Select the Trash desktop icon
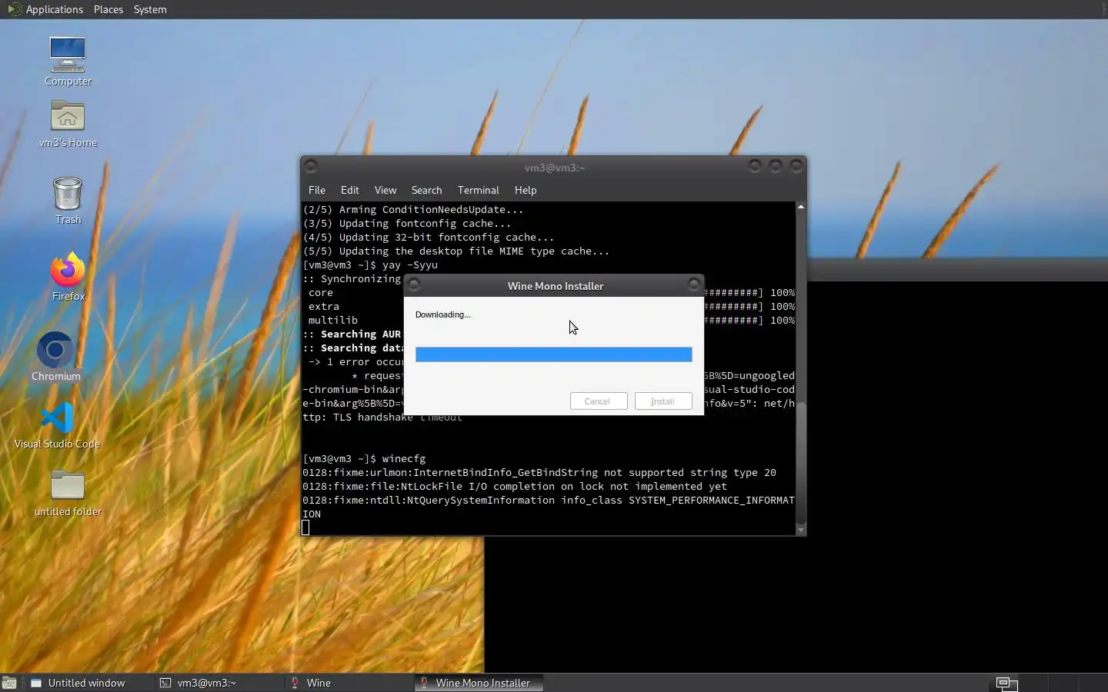Screen dimensions: 1108x692 [x=68, y=201]
